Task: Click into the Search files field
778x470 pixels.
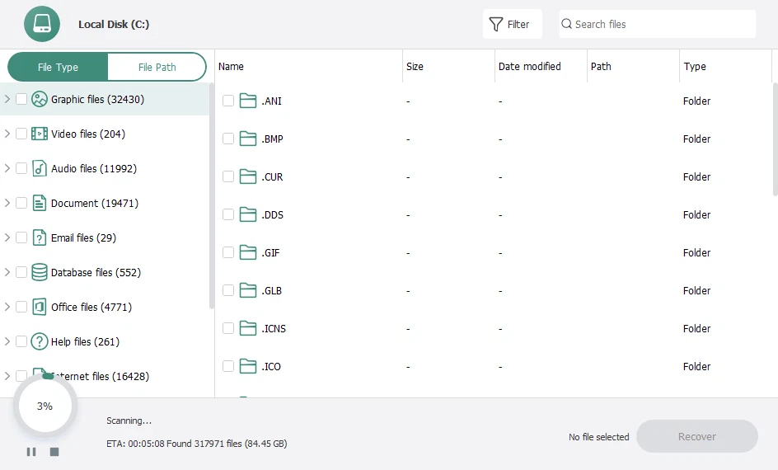Action: coord(659,24)
